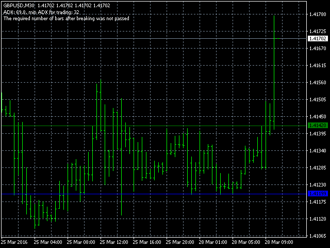Click the '25 Mar 12:00' time axis label
Screen dimensions: 330x248
[114, 242]
